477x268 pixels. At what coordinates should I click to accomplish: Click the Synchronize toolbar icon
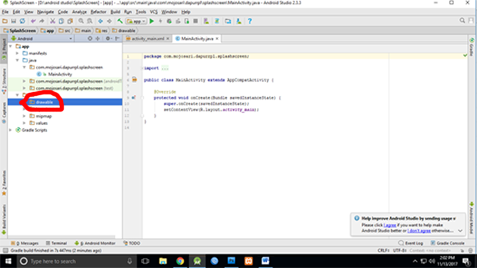click(22, 21)
